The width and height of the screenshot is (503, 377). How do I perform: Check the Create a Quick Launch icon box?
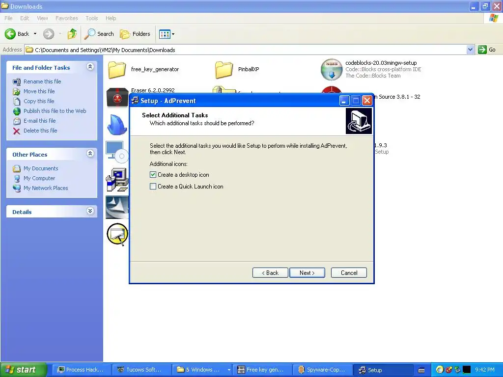pos(153,186)
